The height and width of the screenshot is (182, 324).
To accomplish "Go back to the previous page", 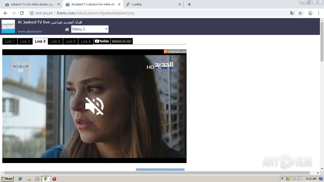I will [6, 13].
